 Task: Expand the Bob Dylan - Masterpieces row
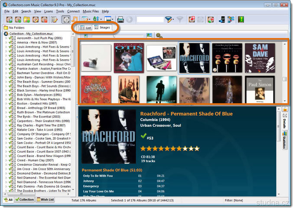point(6,95)
